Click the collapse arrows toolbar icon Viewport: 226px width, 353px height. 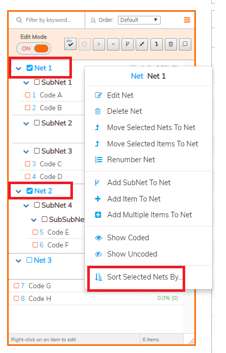click(x=142, y=44)
